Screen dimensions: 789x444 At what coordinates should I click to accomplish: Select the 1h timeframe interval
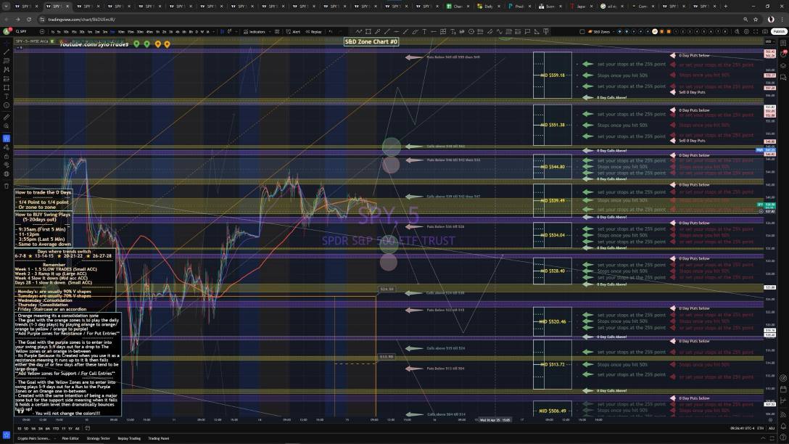(x=158, y=31)
